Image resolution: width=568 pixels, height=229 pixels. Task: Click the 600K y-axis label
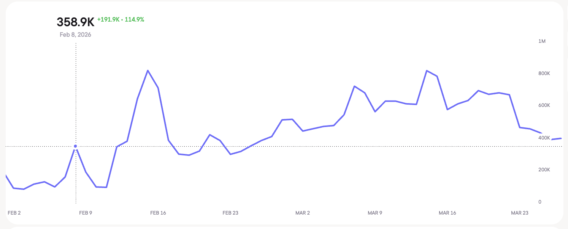click(544, 105)
